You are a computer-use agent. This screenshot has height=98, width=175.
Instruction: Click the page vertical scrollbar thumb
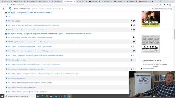[x=174, y=34]
